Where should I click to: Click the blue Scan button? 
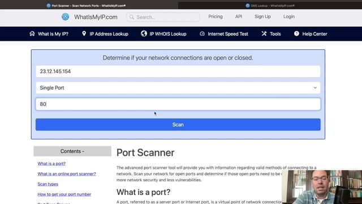pyautogui.click(x=178, y=125)
